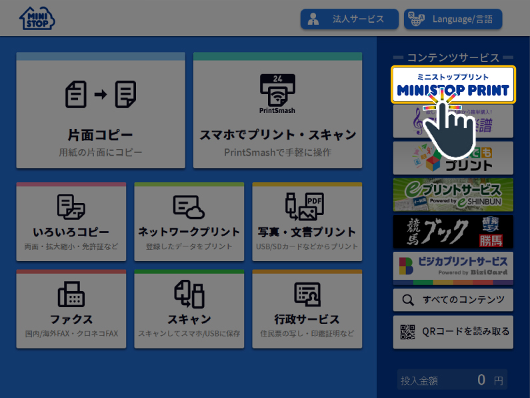The width and height of the screenshot is (530, 398).
Task: Open the sheet music 楽譜 banner
Action: click(x=453, y=121)
